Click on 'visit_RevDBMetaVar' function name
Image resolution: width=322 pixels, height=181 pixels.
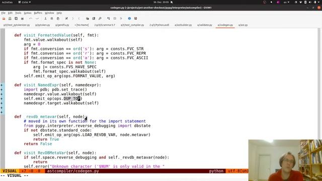click(x=45, y=153)
